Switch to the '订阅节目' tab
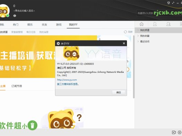 (x=17, y=86)
